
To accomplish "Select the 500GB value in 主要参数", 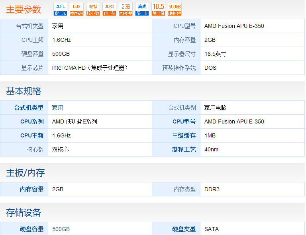I will 61,54.
